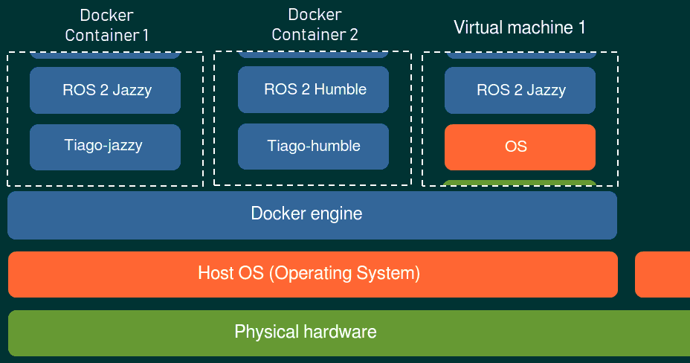Click the Tiago-humble block
Screen dimensions: 690x363
(x=314, y=146)
